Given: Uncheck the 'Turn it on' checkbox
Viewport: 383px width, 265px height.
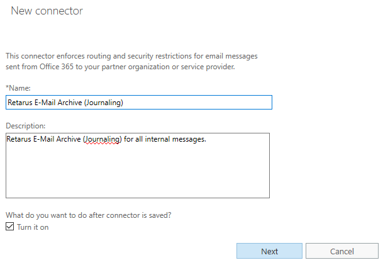Looking at the screenshot, I should 9,227.
